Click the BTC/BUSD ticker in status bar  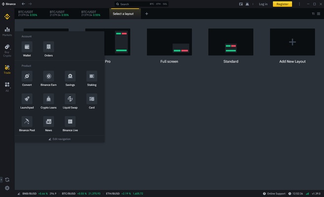point(81,194)
